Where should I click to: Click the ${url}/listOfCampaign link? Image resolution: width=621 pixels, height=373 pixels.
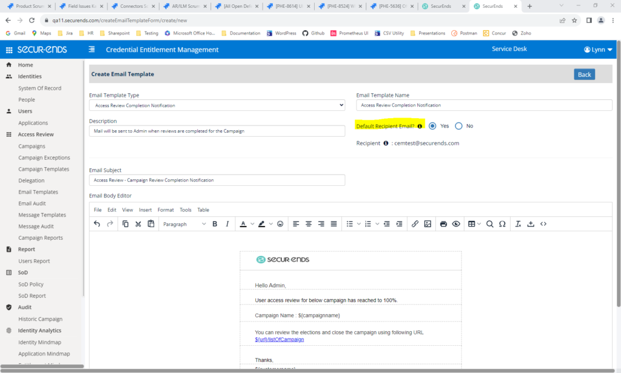pyautogui.click(x=280, y=339)
